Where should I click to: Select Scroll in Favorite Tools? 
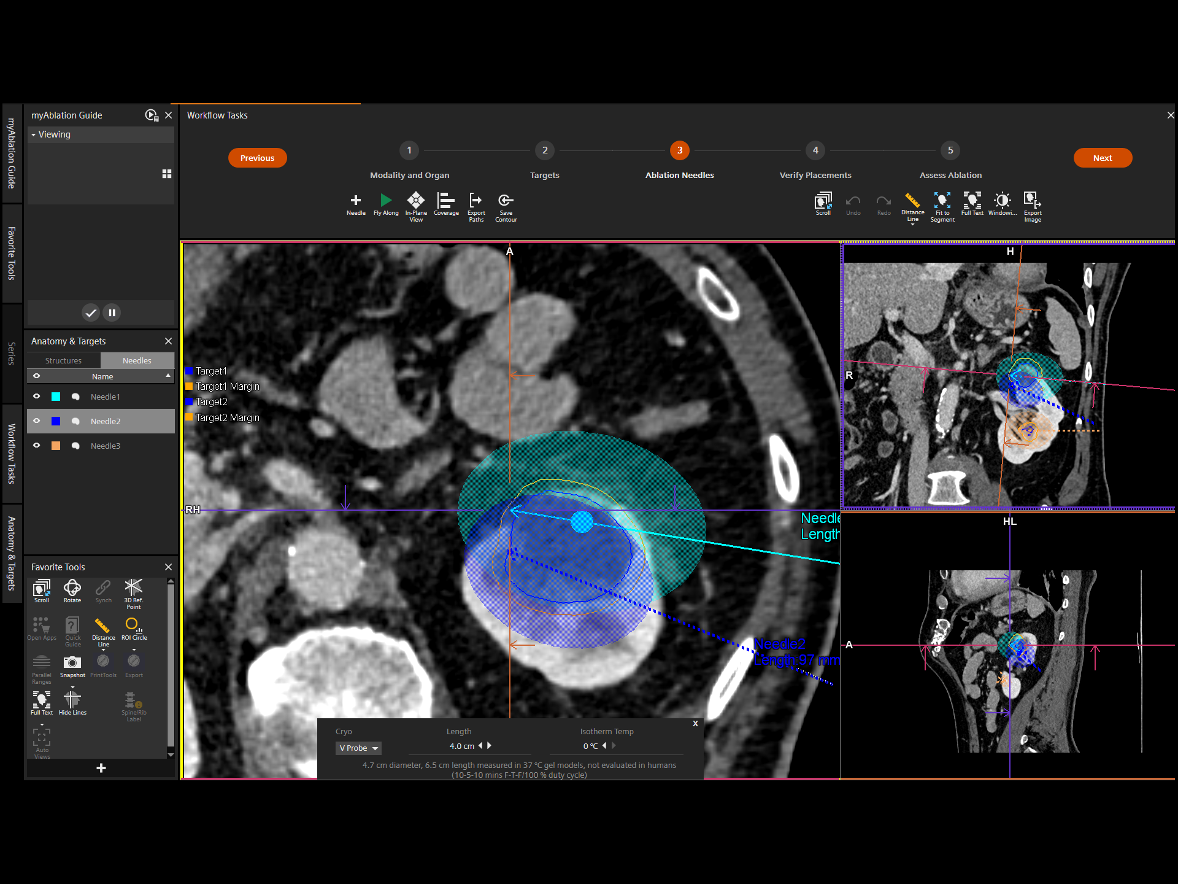click(x=42, y=591)
